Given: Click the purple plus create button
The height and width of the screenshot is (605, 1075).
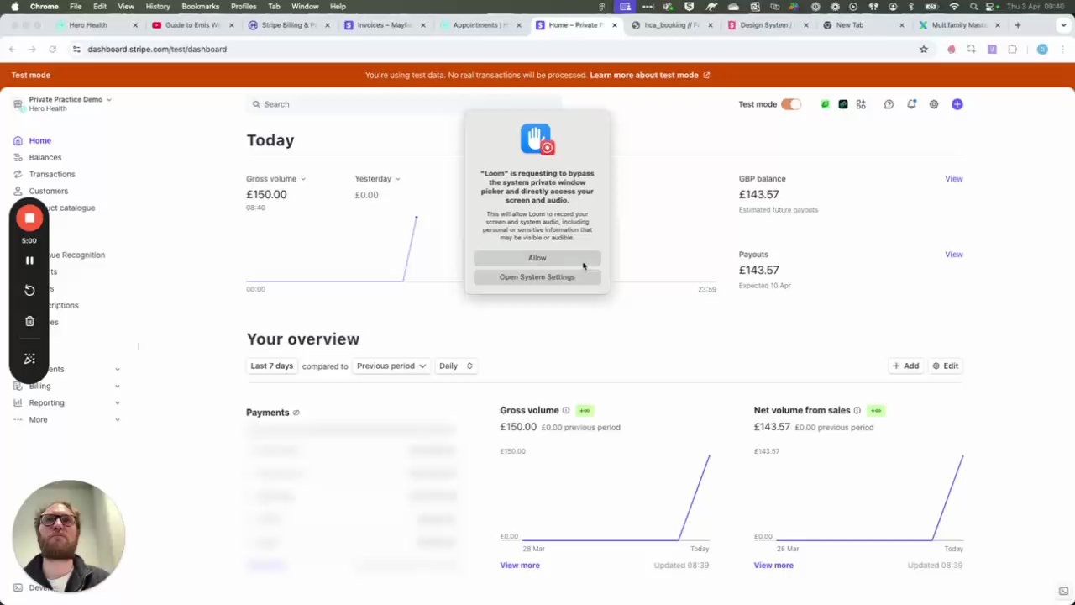Looking at the screenshot, I should 957,104.
